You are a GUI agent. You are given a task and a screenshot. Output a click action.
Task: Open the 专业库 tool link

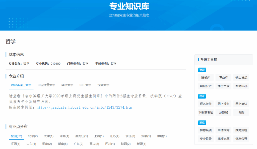(x=223, y=77)
